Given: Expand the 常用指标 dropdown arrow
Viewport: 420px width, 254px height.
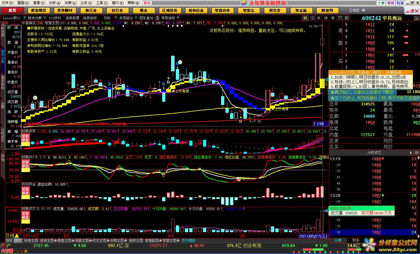Looking at the screenshot, I should click(x=178, y=18).
